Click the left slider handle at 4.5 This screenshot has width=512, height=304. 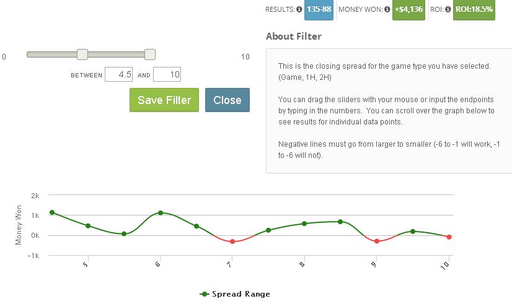point(82,54)
